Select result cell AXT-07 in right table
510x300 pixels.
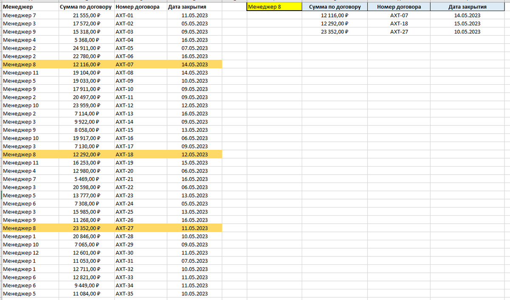[x=399, y=15]
